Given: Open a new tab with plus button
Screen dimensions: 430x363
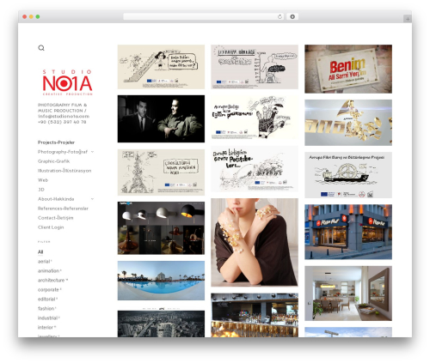Looking at the screenshot, I should click(x=408, y=19).
